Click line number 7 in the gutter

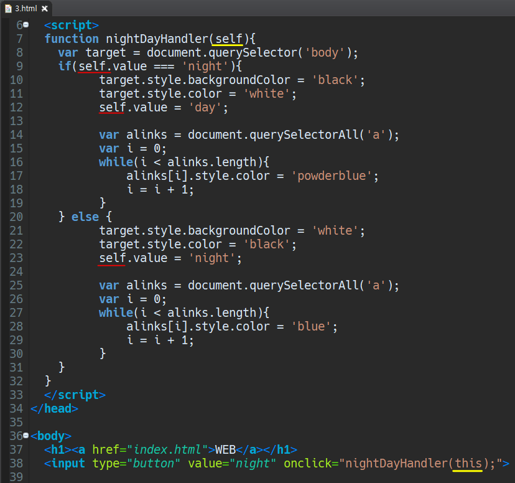pos(19,39)
